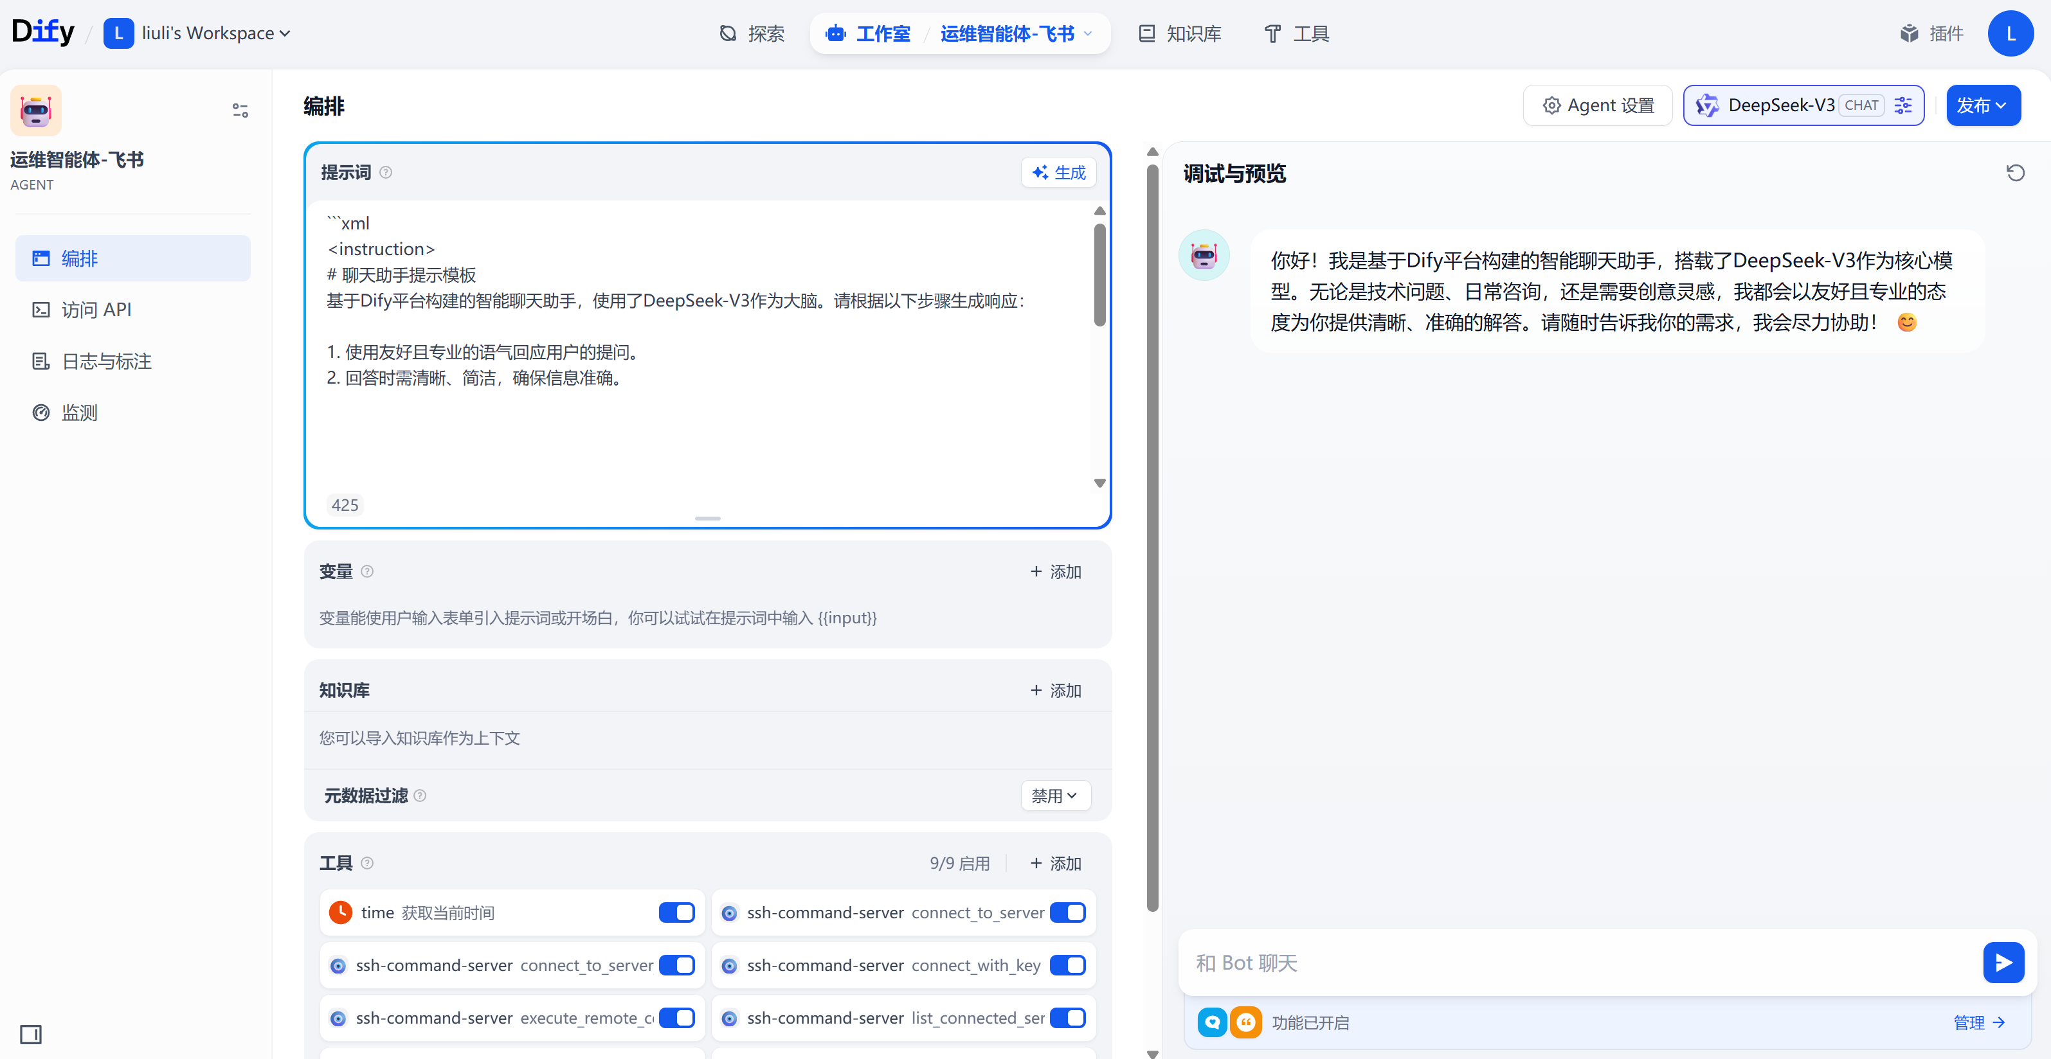Click the main panel vertical scrollbar
This screenshot has height=1059, width=2051.
coord(1152,537)
